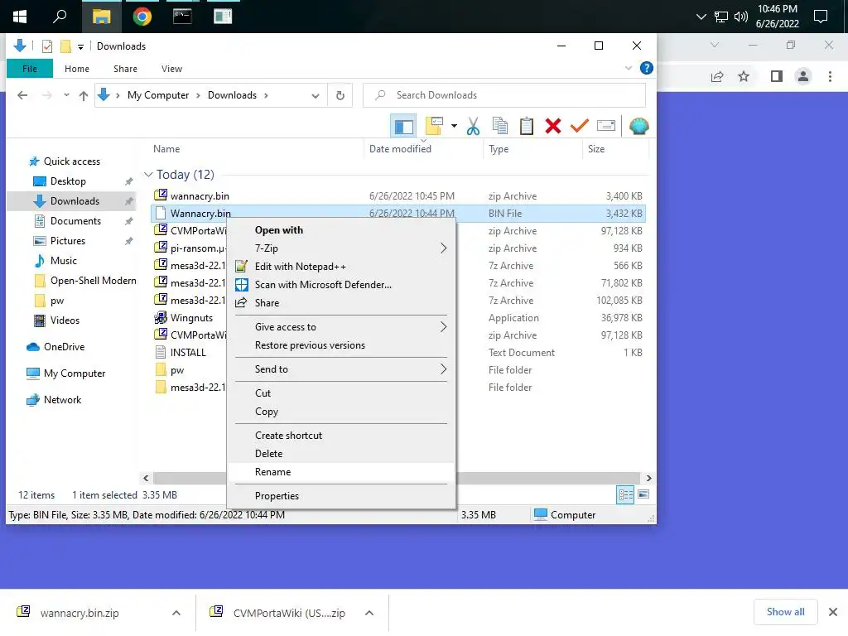Sort by the Size column header
This screenshot has height=636, width=848.
pyautogui.click(x=596, y=149)
